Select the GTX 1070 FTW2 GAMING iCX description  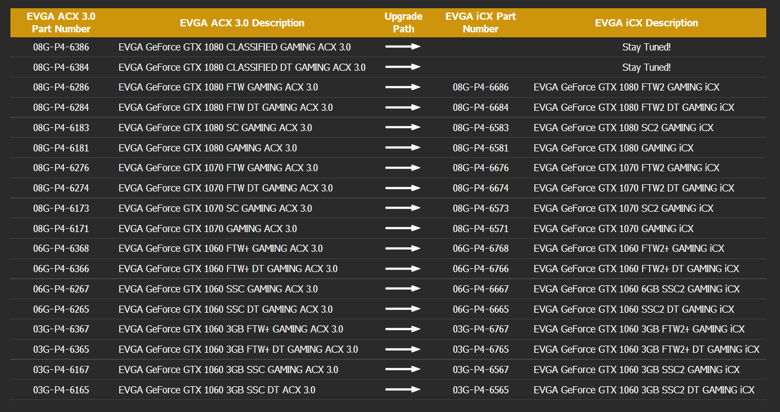pos(627,168)
